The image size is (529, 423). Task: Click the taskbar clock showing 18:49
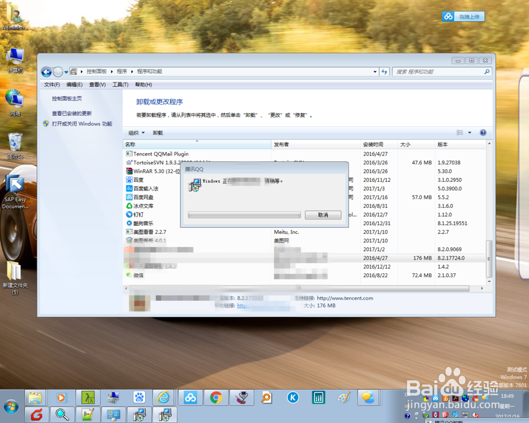(x=507, y=396)
